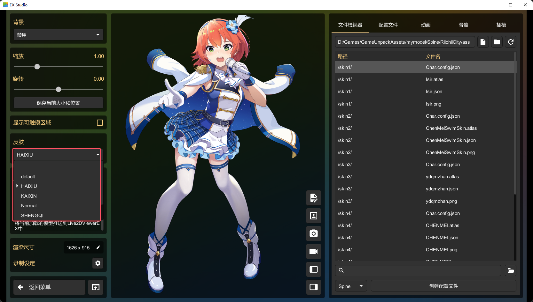Click the open-folder icon beside the search box

pos(511,270)
